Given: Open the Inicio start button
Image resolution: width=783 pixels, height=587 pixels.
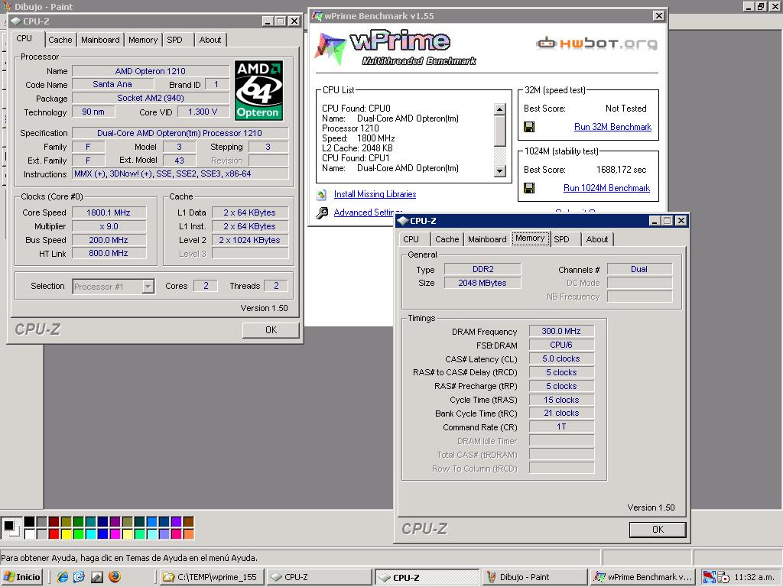Looking at the screenshot, I should [x=22, y=577].
